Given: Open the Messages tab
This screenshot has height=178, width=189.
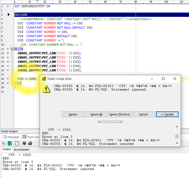Looking at the screenshot, I should pos(11,137).
